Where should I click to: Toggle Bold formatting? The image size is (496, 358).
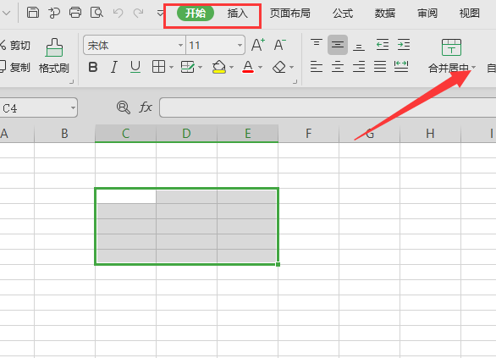[x=93, y=67]
